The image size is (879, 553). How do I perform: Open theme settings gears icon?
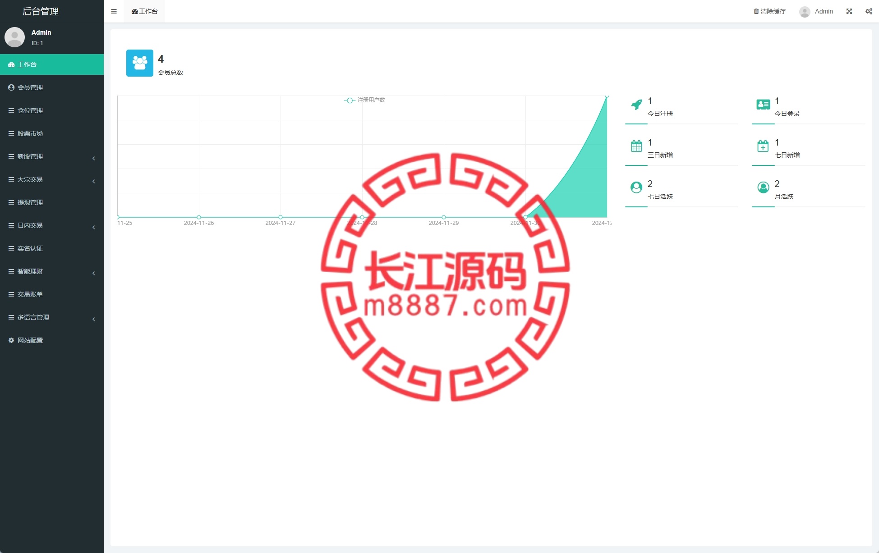(869, 11)
